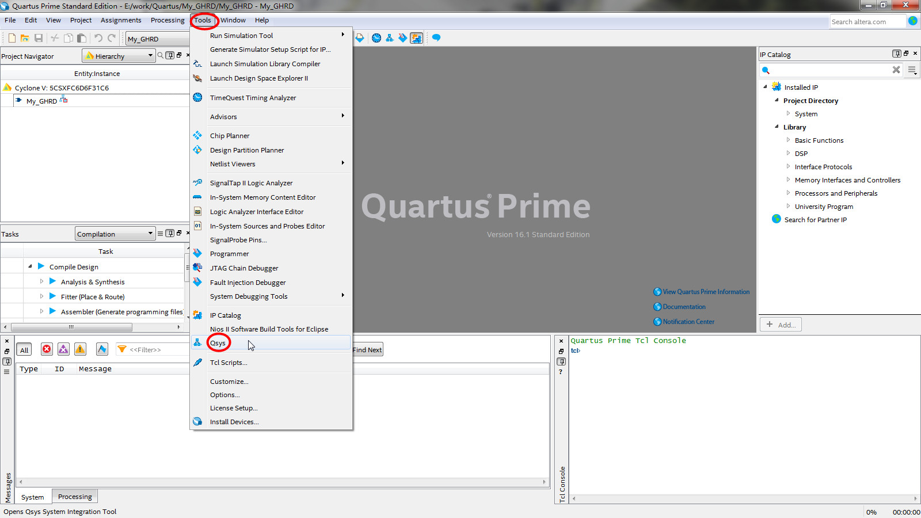Click the Add... button in IP Catalog
Screen dimensions: 921x518
point(781,325)
